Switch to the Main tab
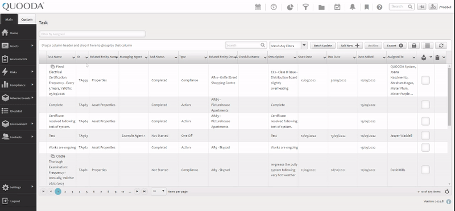The height and width of the screenshot is (211, 455). coord(9,19)
